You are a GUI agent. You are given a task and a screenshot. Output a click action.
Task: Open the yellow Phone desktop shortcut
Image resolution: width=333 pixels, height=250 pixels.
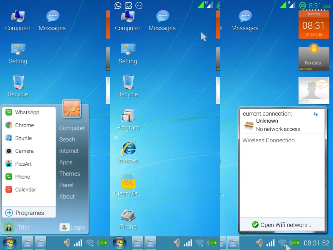[128, 219]
